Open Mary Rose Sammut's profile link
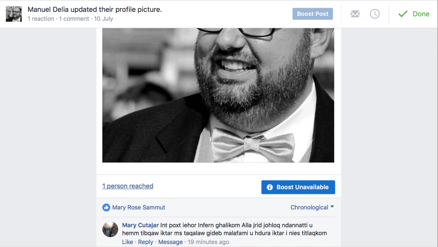The image size is (438, 247). [139, 207]
